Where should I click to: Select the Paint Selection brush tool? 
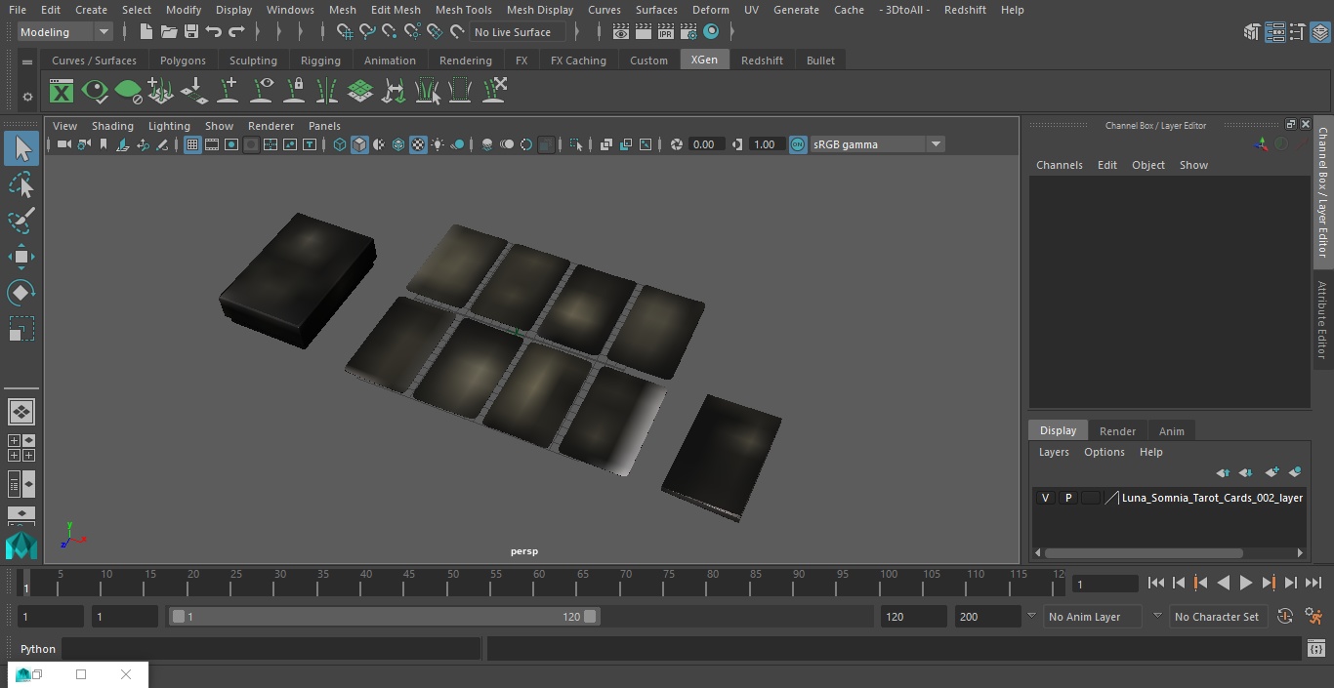coord(21,221)
